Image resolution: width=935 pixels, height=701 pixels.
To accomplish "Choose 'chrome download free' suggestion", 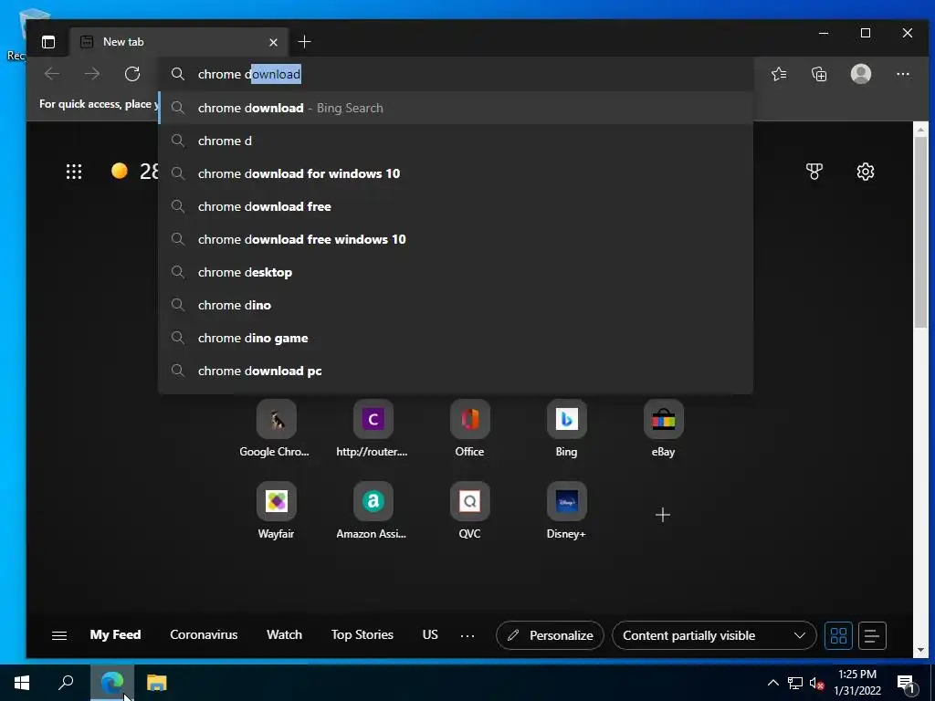I will pyautogui.click(x=456, y=206).
